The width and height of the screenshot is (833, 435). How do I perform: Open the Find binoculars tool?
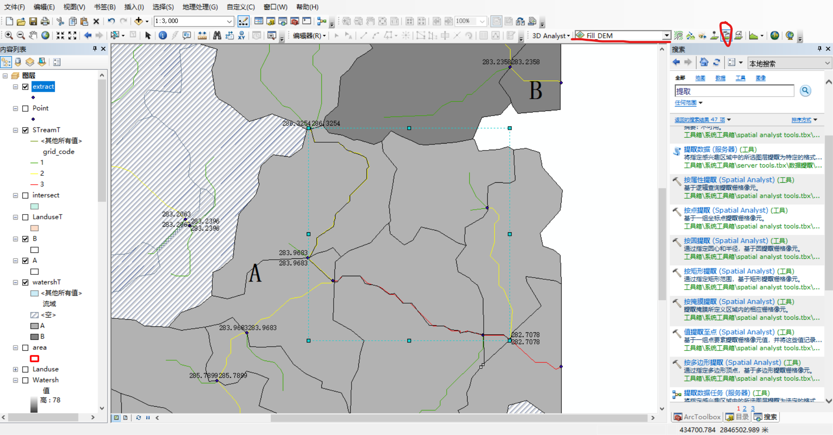click(217, 35)
